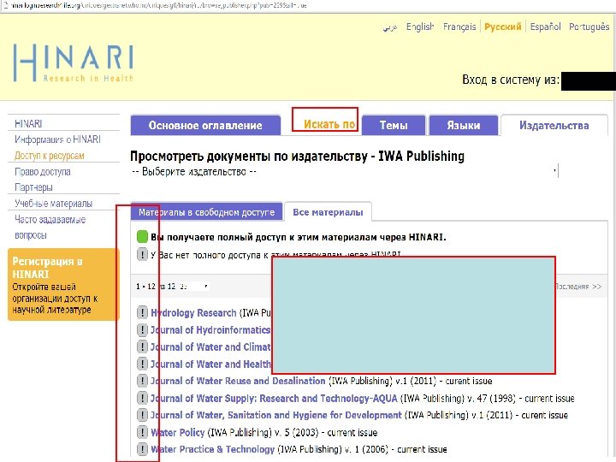Click the access icon beside Journal of Water and Health
This screenshot has width=616, height=462.
click(x=142, y=364)
